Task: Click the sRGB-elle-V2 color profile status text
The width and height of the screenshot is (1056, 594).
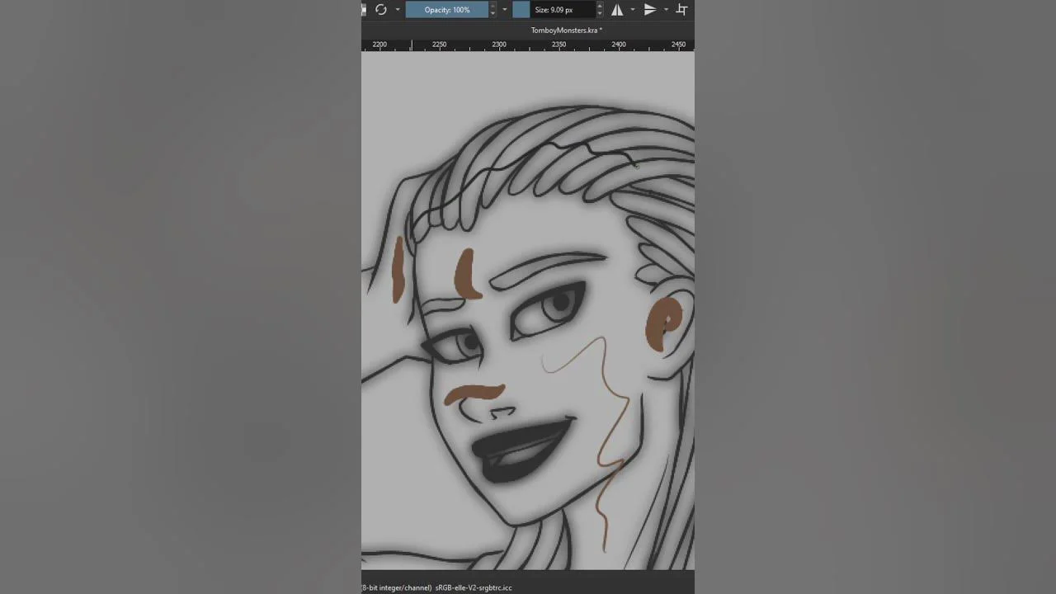Action: [474, 587]
